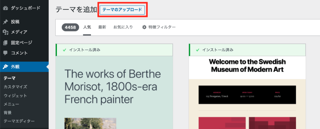Click the gear icon for 特徴フィルター
The width and height of the screenshot is (320, 129).
tap(144, 27)
